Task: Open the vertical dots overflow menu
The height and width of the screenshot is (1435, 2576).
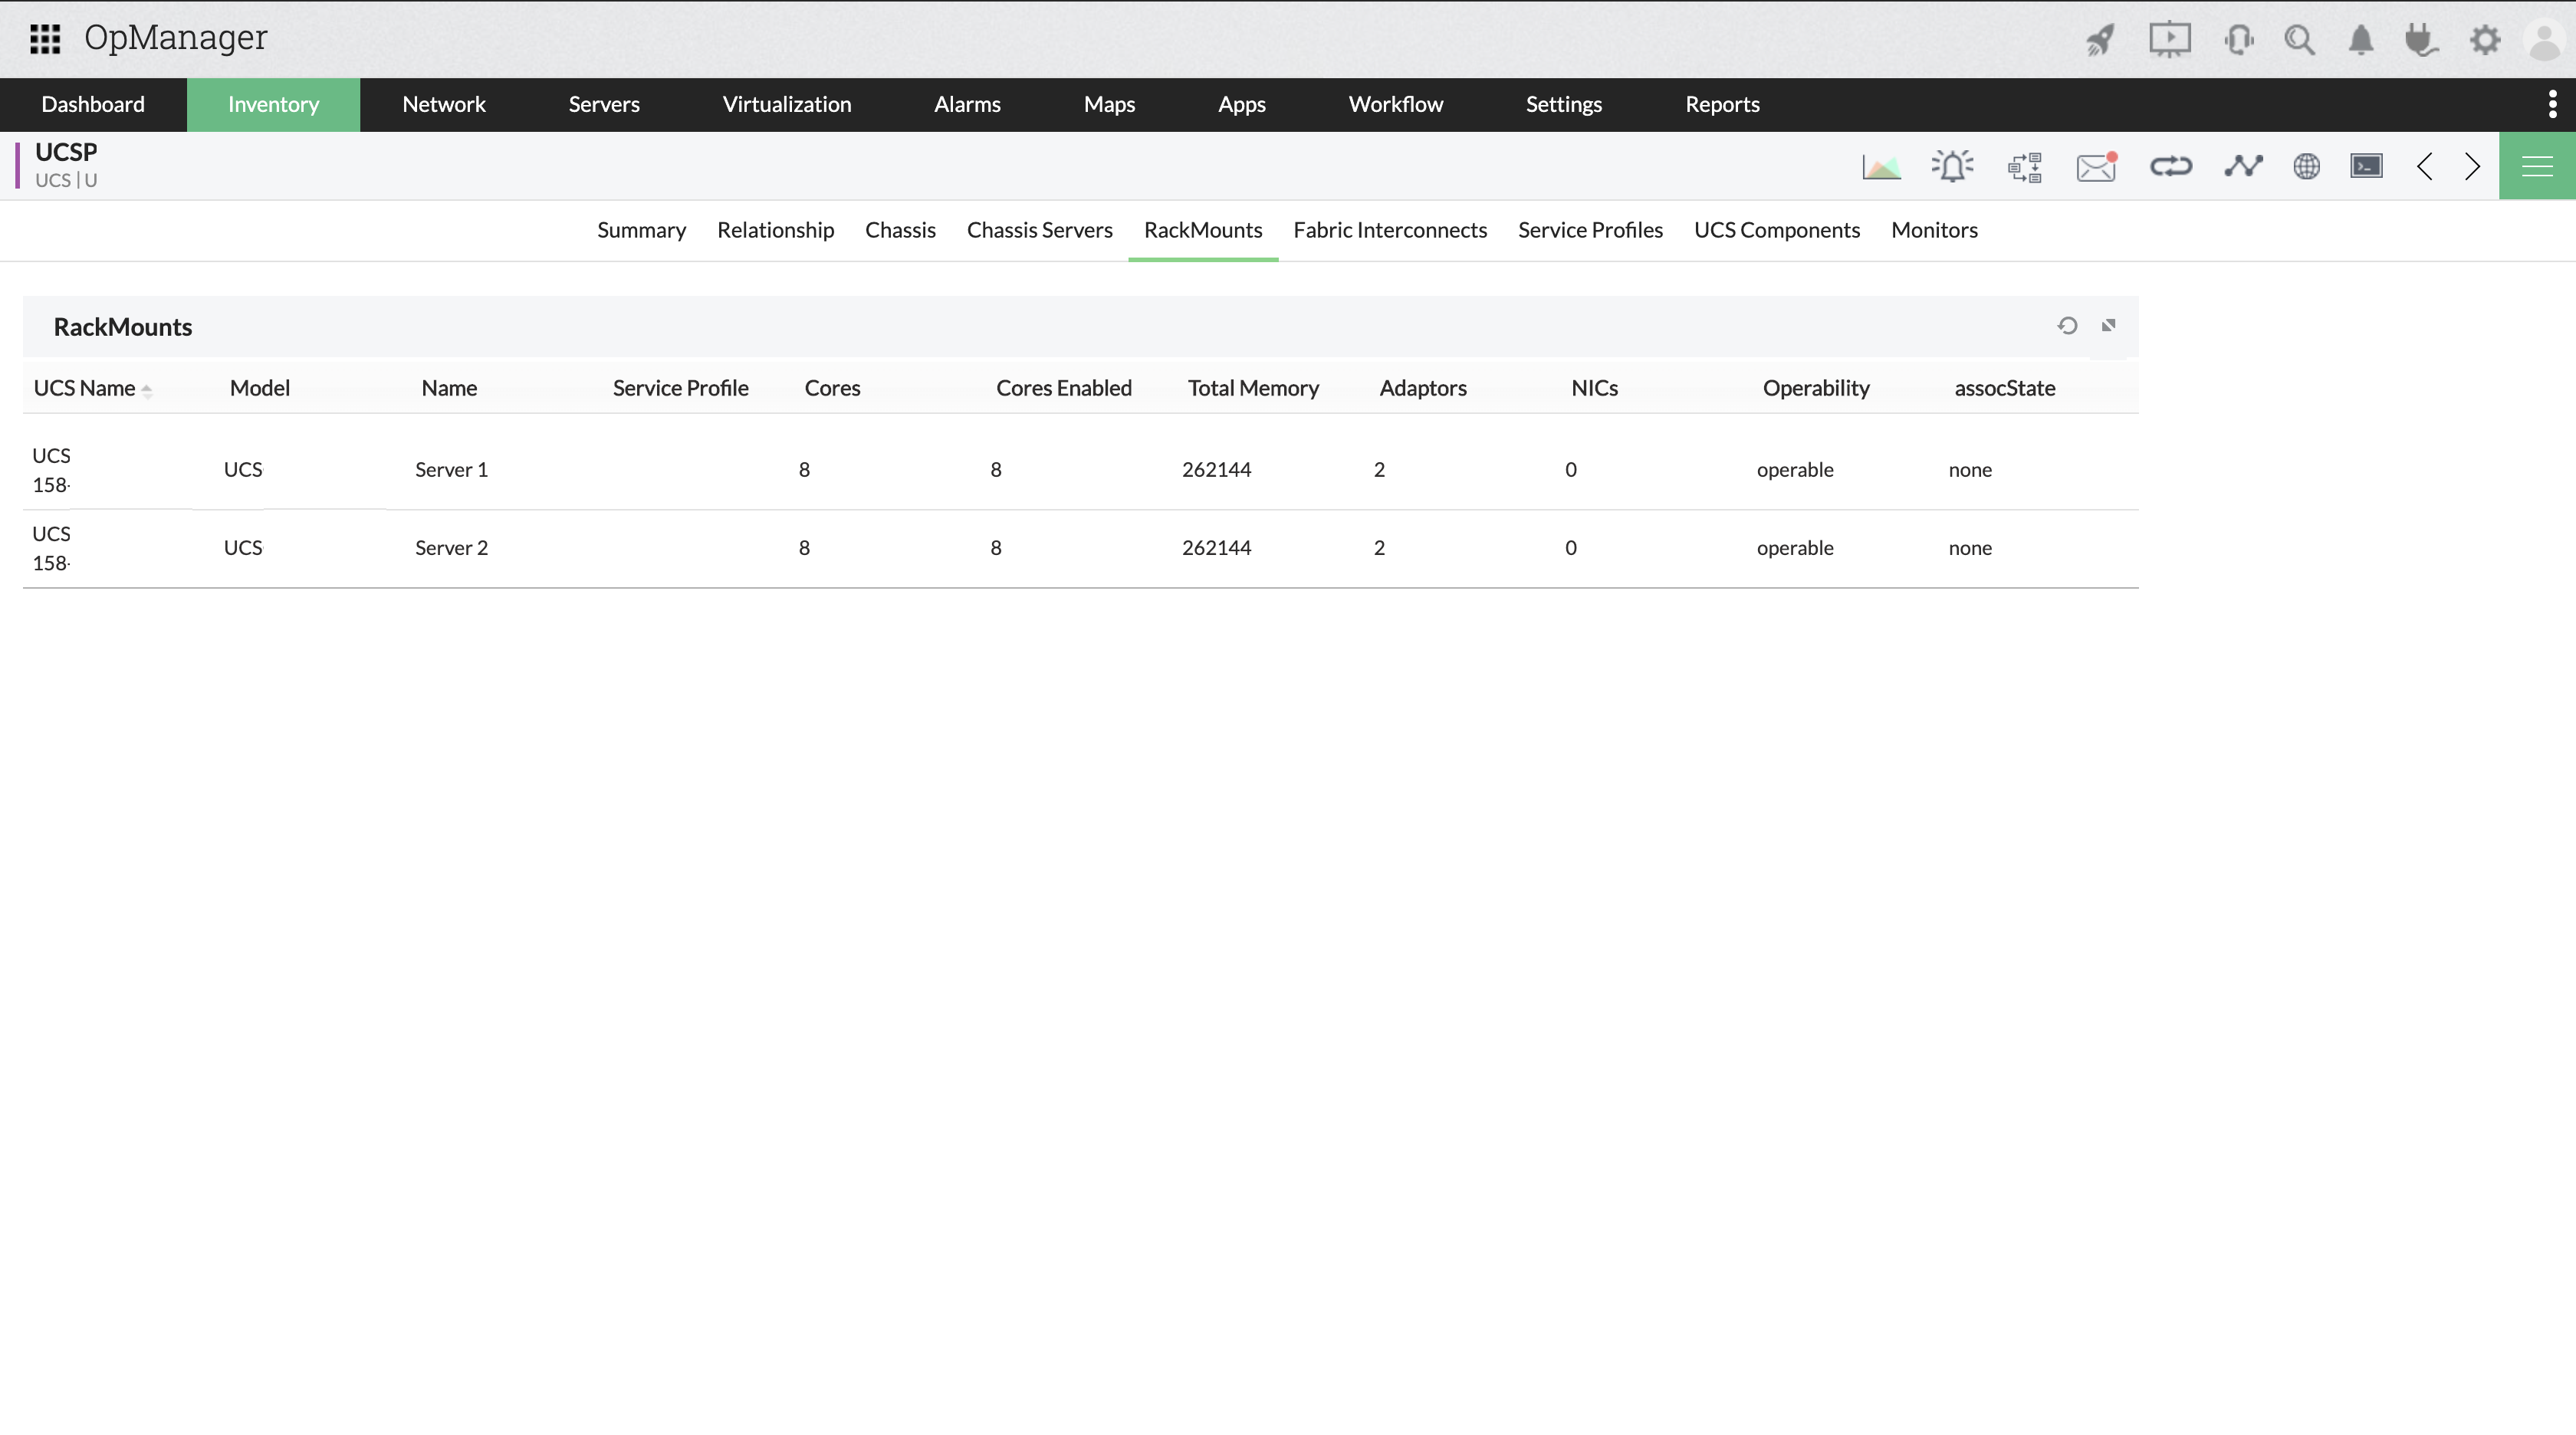Action: pyautogui.click(x=2552, y=104)
